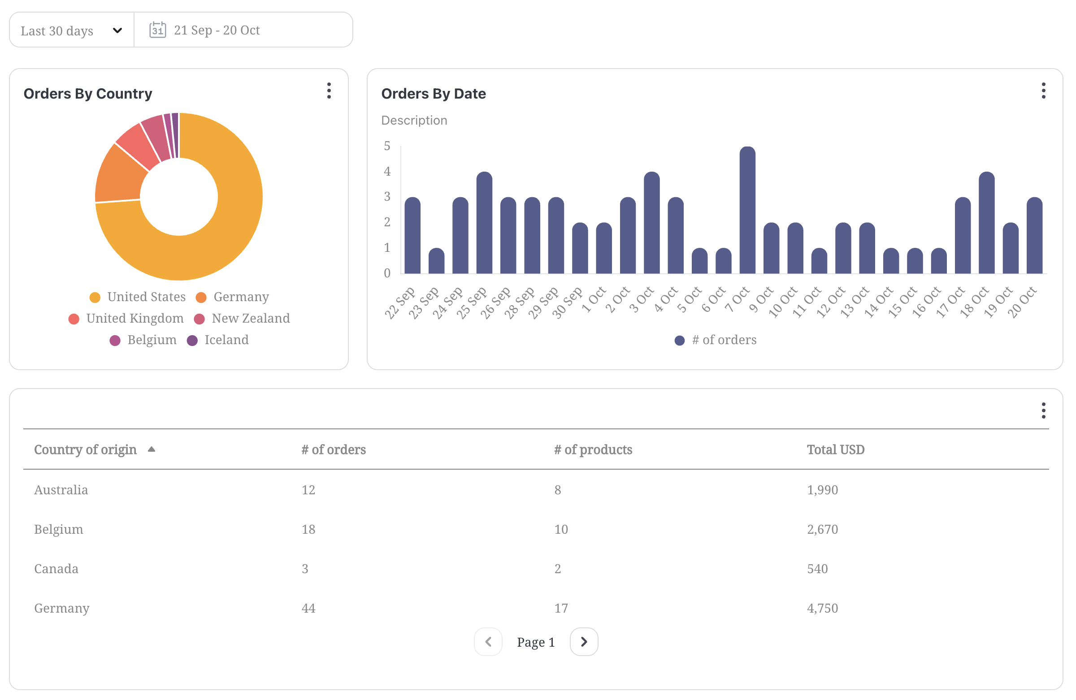Sort by Total USD column header
Screen dimensions: 1076x700
pyautogui.click(x=836, y=449)
